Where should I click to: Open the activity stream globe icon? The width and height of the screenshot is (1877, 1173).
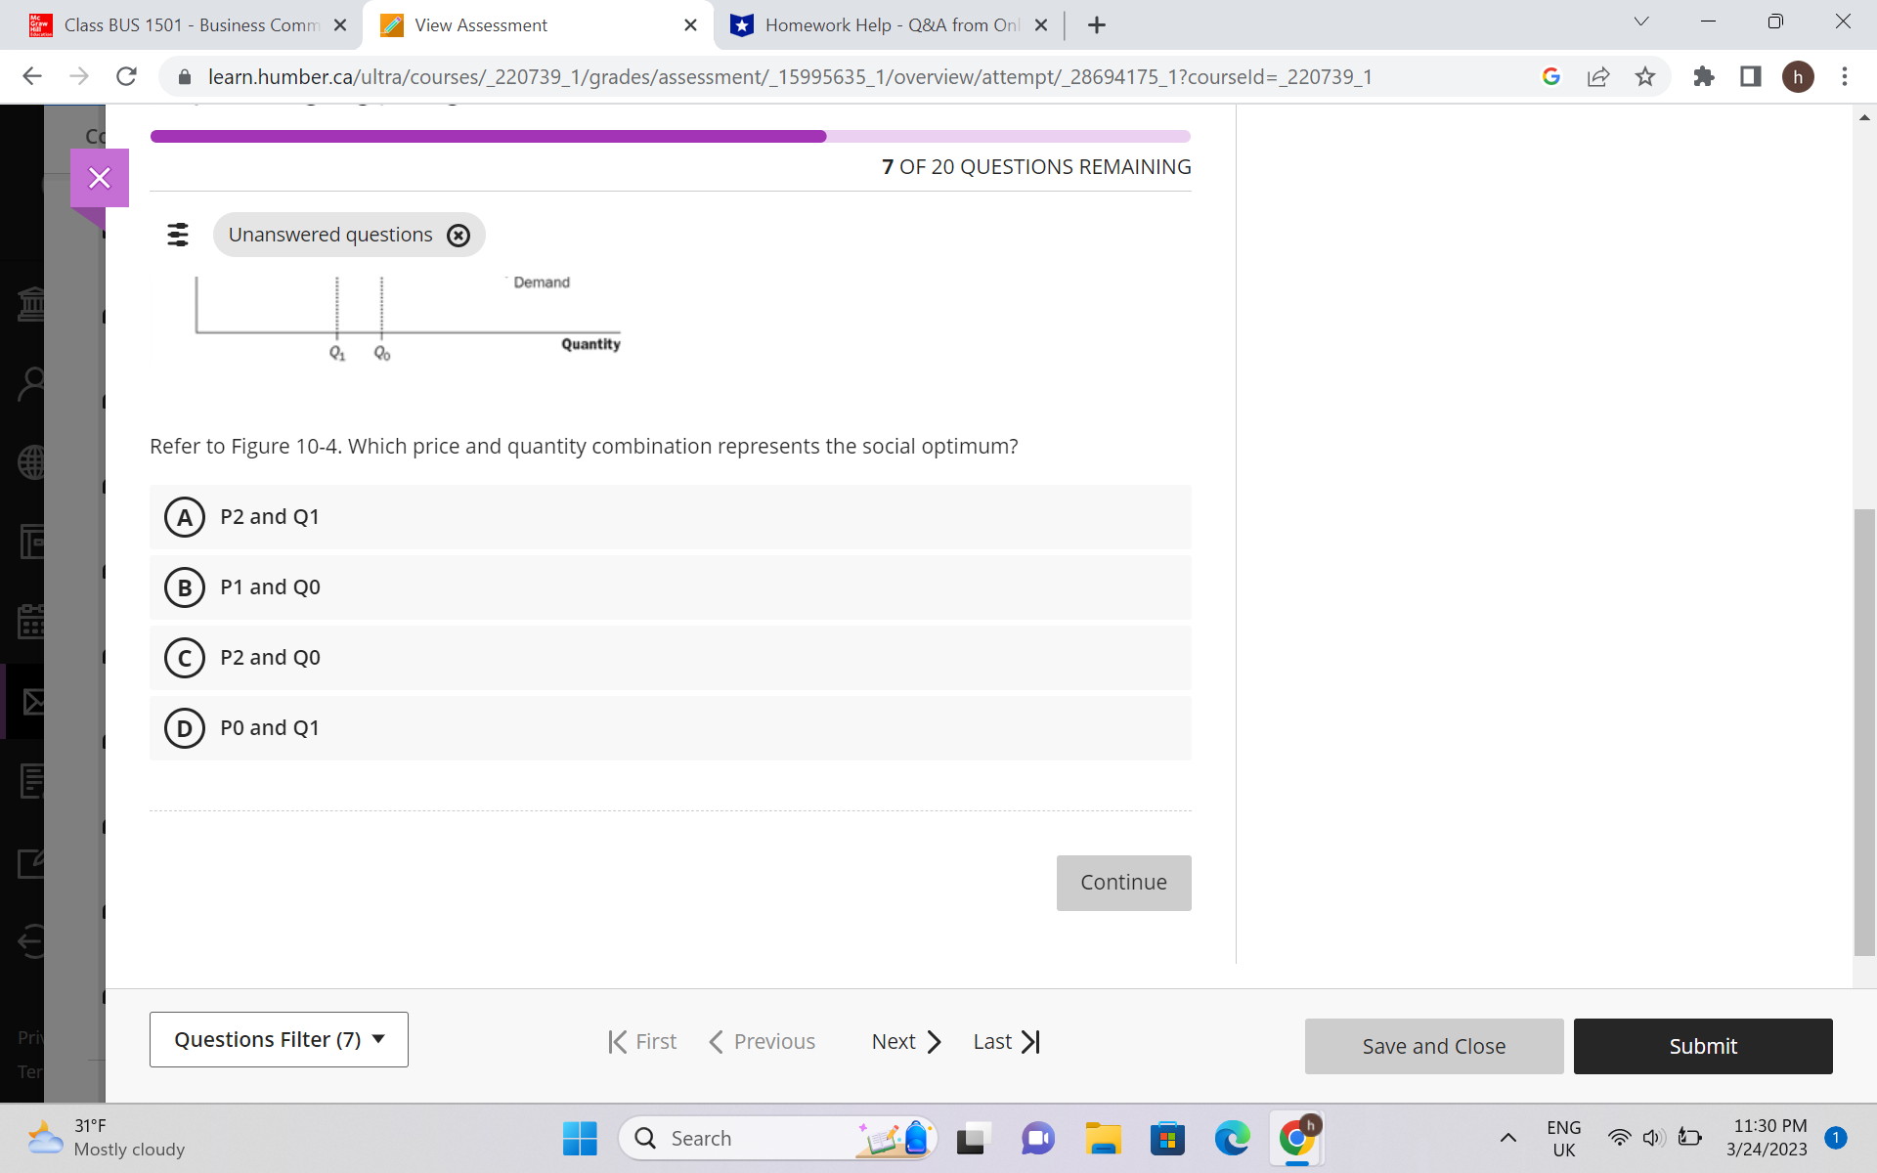point(32,462)
